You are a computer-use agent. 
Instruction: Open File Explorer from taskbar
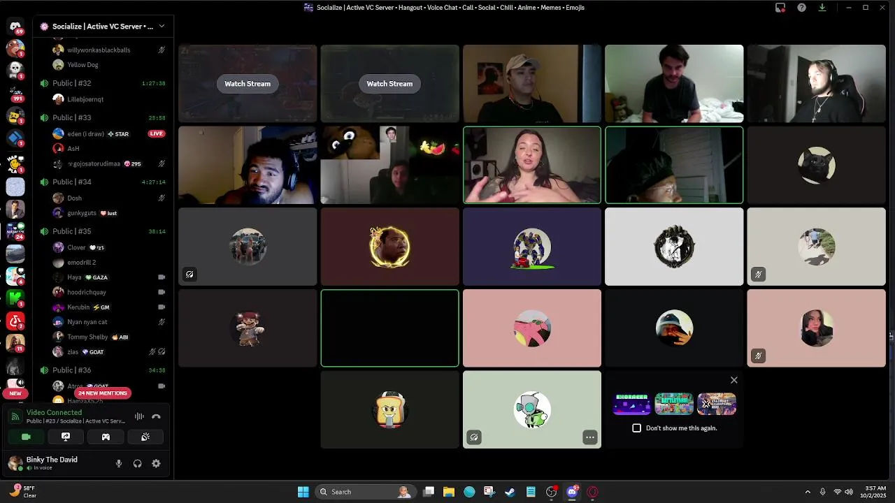449,492
